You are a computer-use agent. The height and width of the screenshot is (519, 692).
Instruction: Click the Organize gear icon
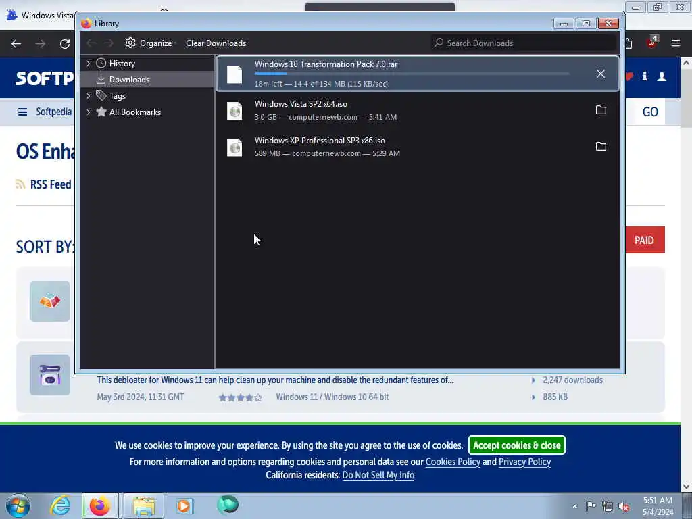pyautogui.click(x=130, y=43)
